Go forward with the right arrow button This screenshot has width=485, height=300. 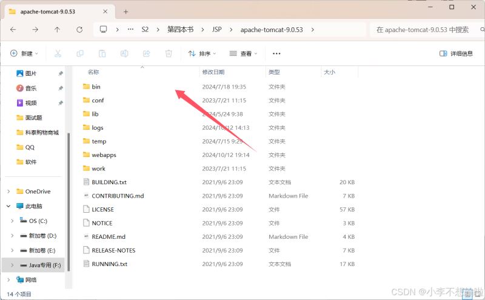click(x=35, y=30)
